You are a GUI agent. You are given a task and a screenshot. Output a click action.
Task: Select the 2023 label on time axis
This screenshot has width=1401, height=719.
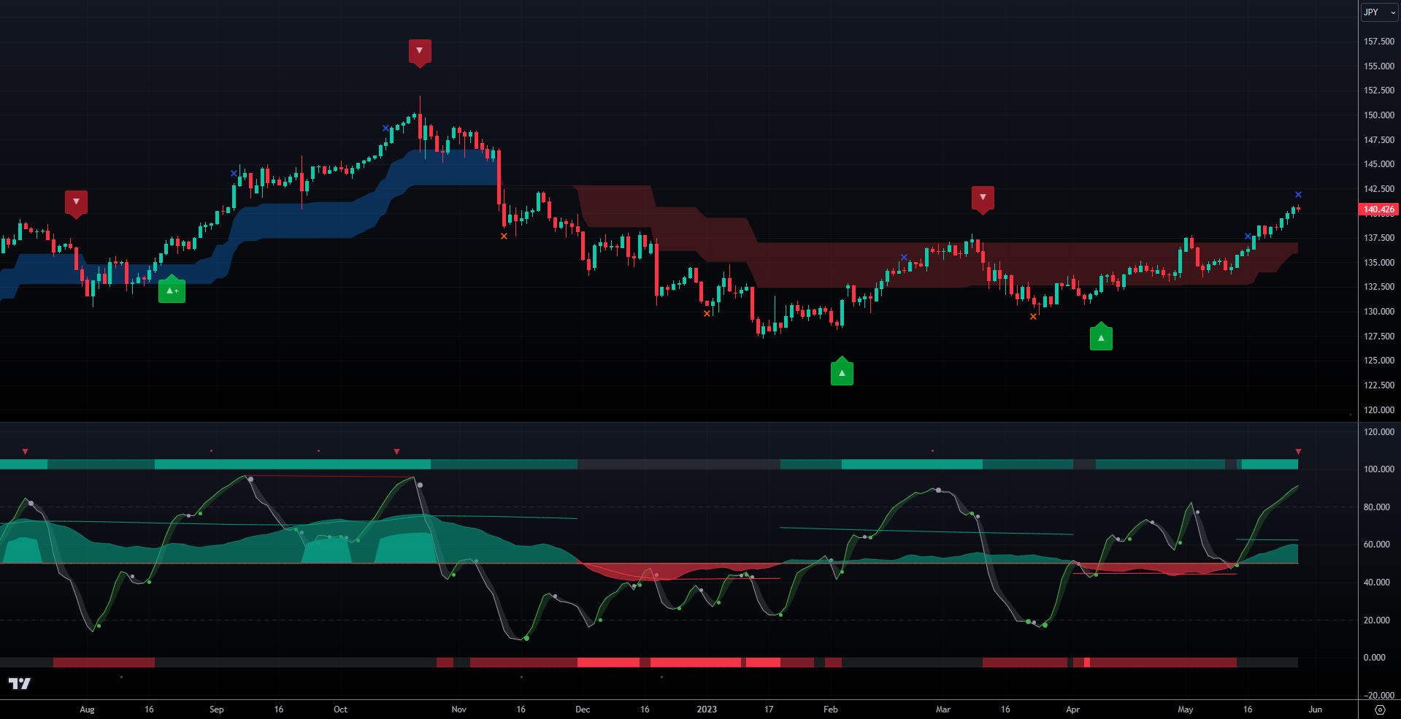pos(706,710)
